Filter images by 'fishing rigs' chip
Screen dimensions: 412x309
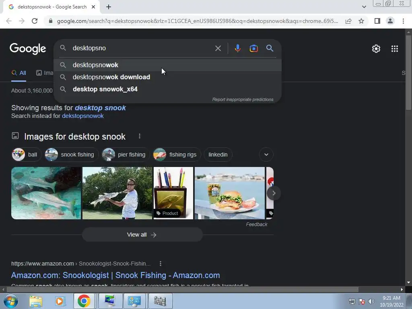click(177, 154)
